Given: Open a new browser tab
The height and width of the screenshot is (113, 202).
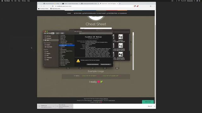Looking at the screenshot, I should point(120,3).
